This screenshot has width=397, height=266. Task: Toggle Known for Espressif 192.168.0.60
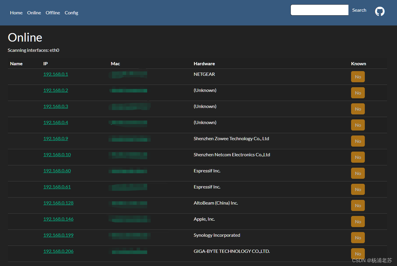coord(358,173)
